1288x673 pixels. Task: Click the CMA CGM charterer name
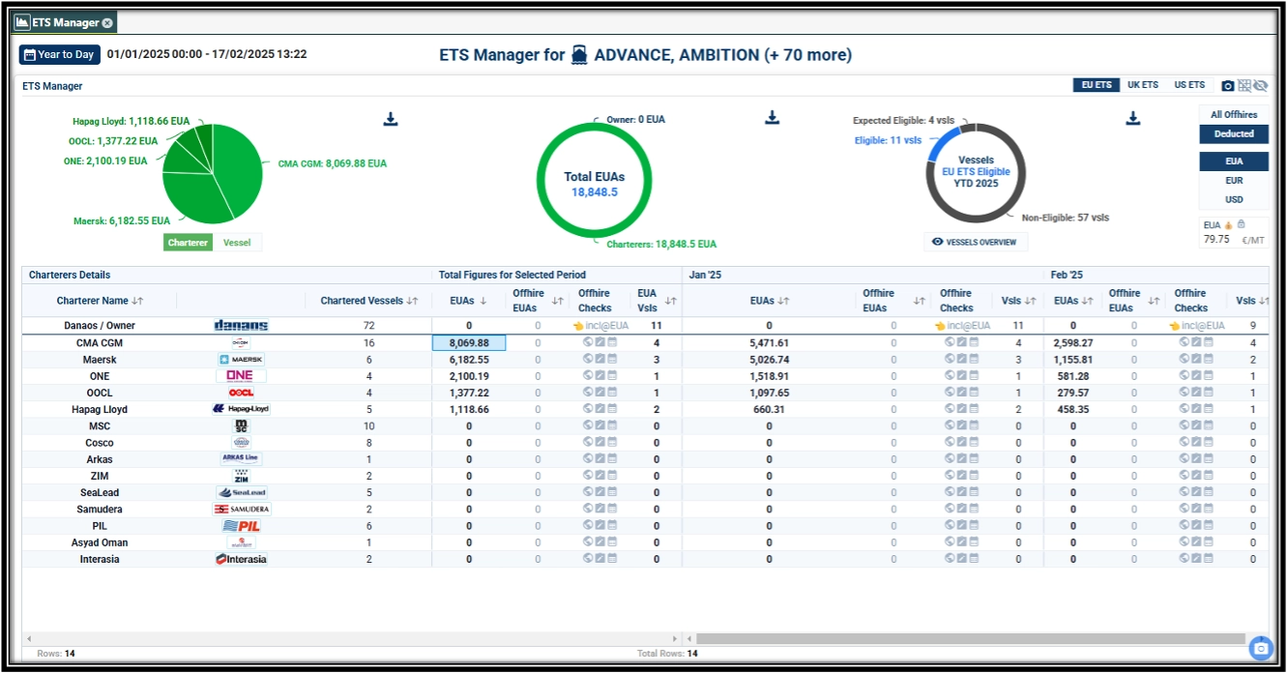tap(100, 342)
